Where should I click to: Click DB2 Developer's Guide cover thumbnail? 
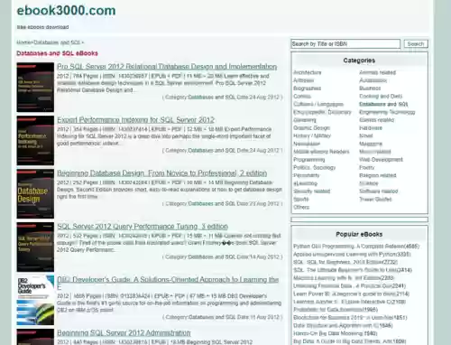[35, 301]
